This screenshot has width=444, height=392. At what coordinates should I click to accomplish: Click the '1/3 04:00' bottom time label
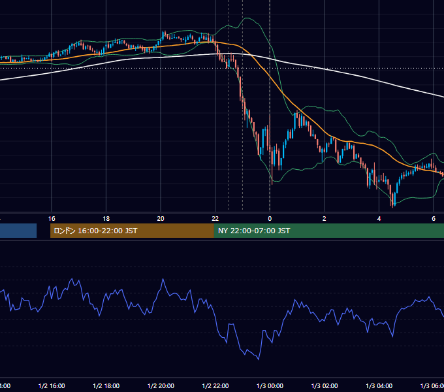379,385
